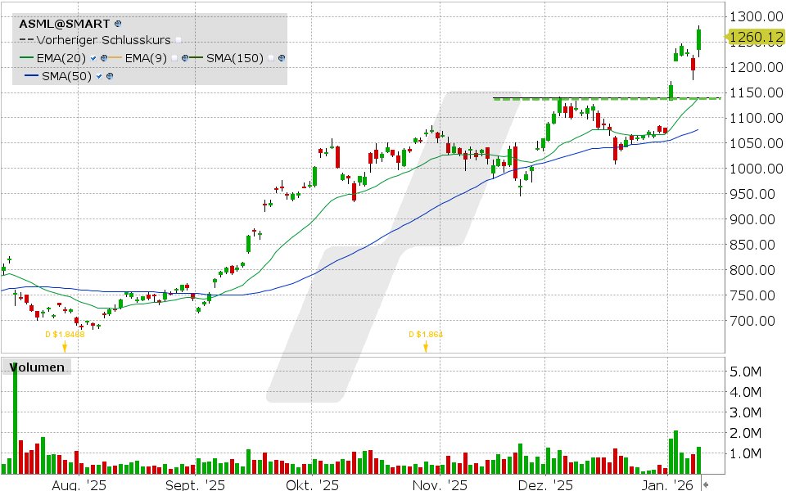Select the SMA(50) legend label
Screen dimensions: 786x491
pyautogui.click(x=66, y=74)
